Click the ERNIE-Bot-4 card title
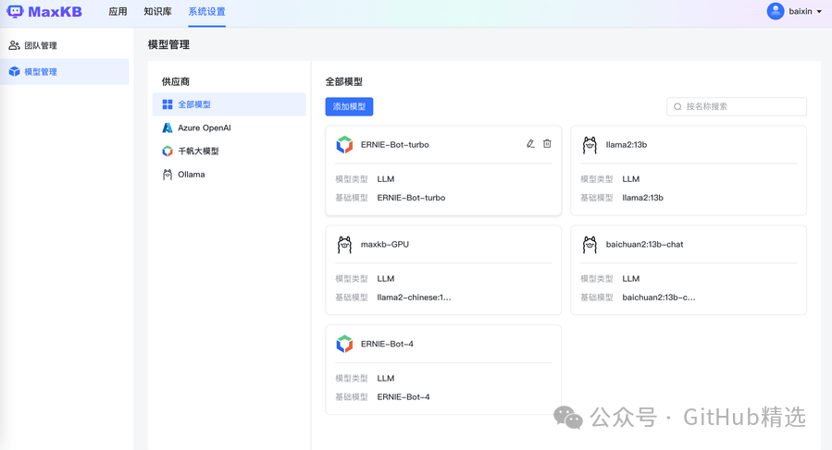 387,344
